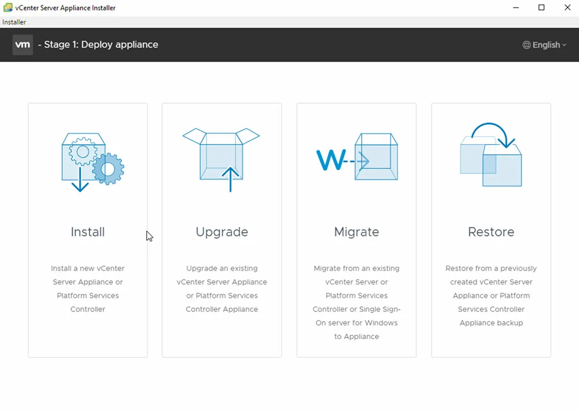The image size is (579, 410).
Task: Click the vCenter installer app icon in title bar
Action: click(x=8, y=7)
